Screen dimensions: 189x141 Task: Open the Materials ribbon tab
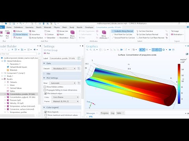click(48, 27)
